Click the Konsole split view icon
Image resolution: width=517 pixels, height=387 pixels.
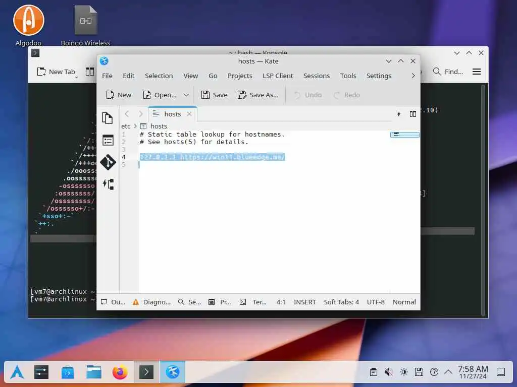[x=90, y=72]
